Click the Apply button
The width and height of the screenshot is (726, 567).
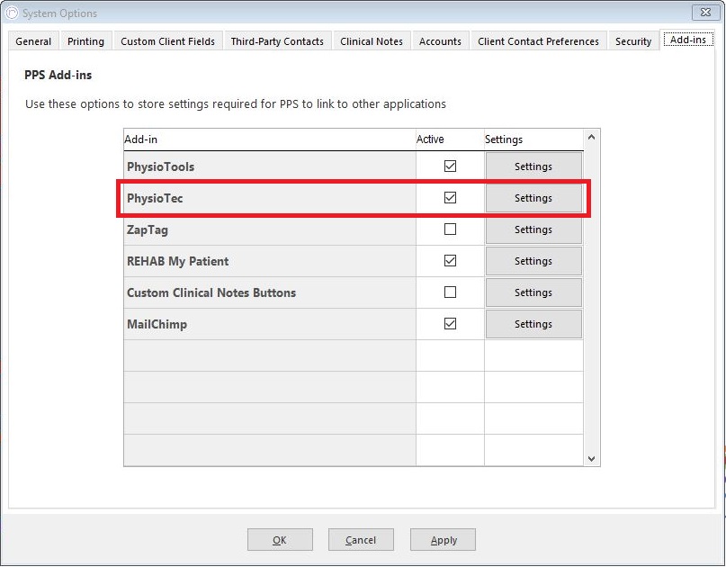click(x=444, y=540)
